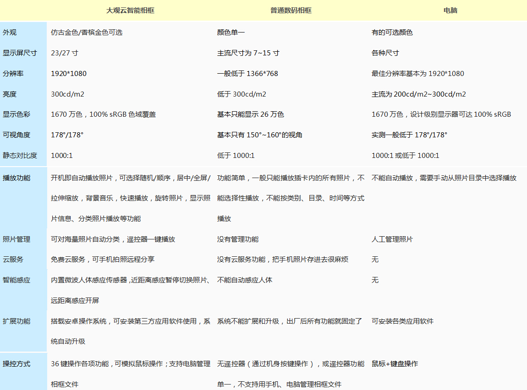Select the 外观 row label
The image size is (527, 390).
click(10, 32)
